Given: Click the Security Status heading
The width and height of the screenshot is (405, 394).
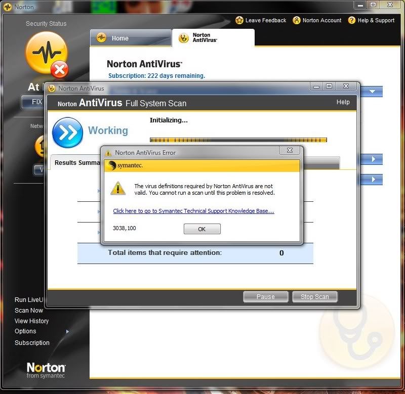Looking at the screenshot, I should 46,24.
